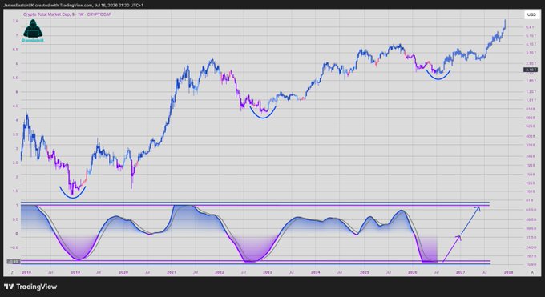Click the 'Z' button at the time axis start
545x297 pixels.
(12, 272)
